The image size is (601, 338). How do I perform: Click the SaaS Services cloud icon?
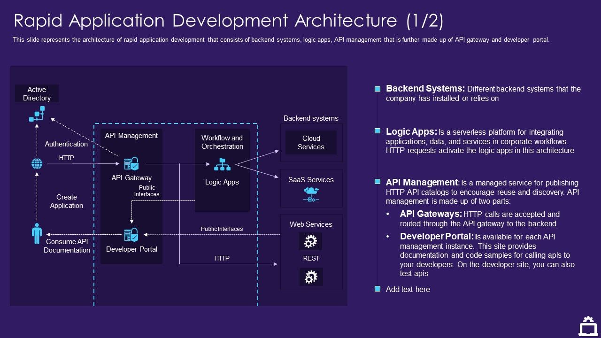coord(311,194)
